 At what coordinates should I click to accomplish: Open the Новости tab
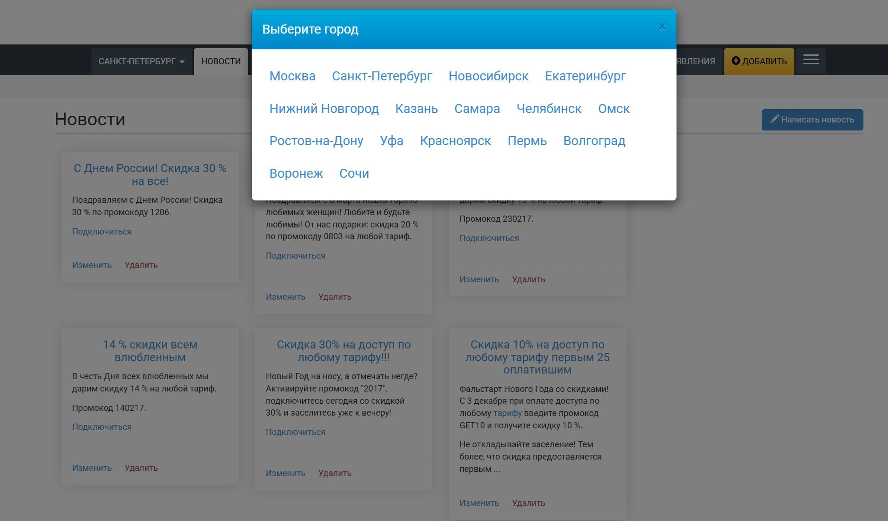click(221, 61)
